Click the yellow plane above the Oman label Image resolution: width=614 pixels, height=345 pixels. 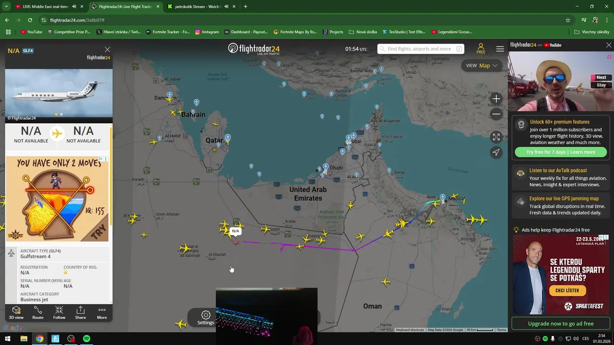tap(385, 282)
